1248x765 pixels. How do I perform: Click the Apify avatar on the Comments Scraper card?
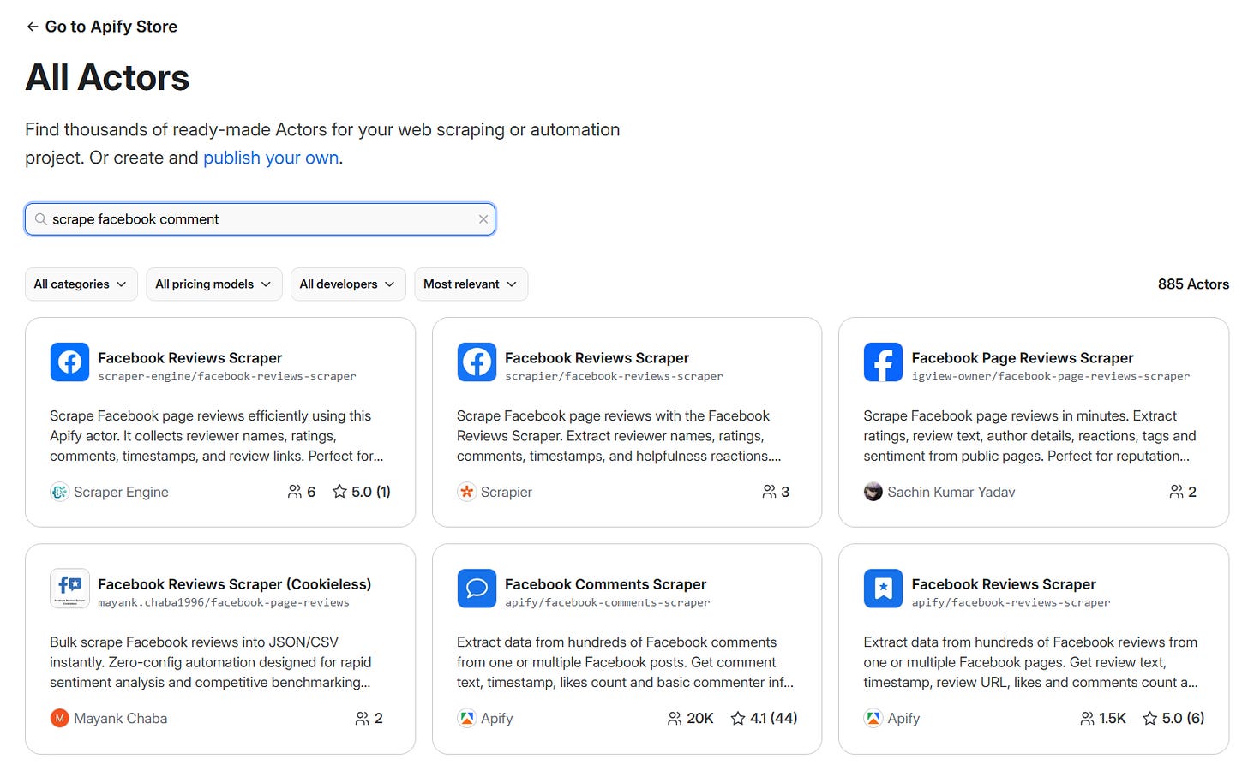click(x=466, y=718)
